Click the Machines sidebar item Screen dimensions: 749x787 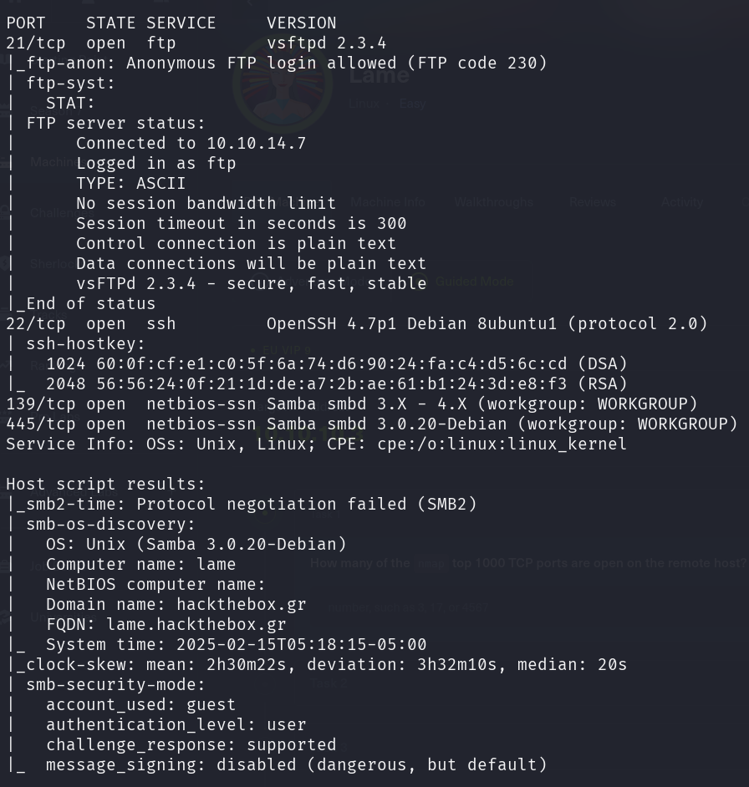pos(52,162)
